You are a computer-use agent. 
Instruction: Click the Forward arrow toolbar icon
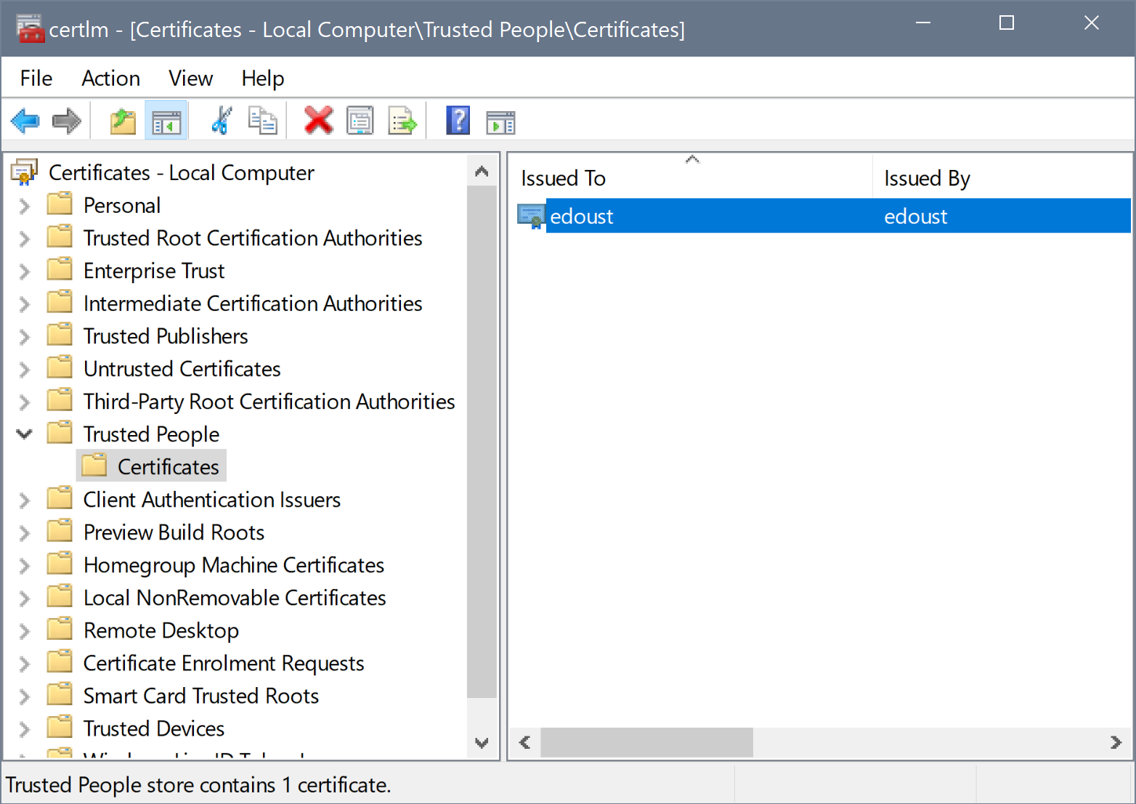(67, 121)
